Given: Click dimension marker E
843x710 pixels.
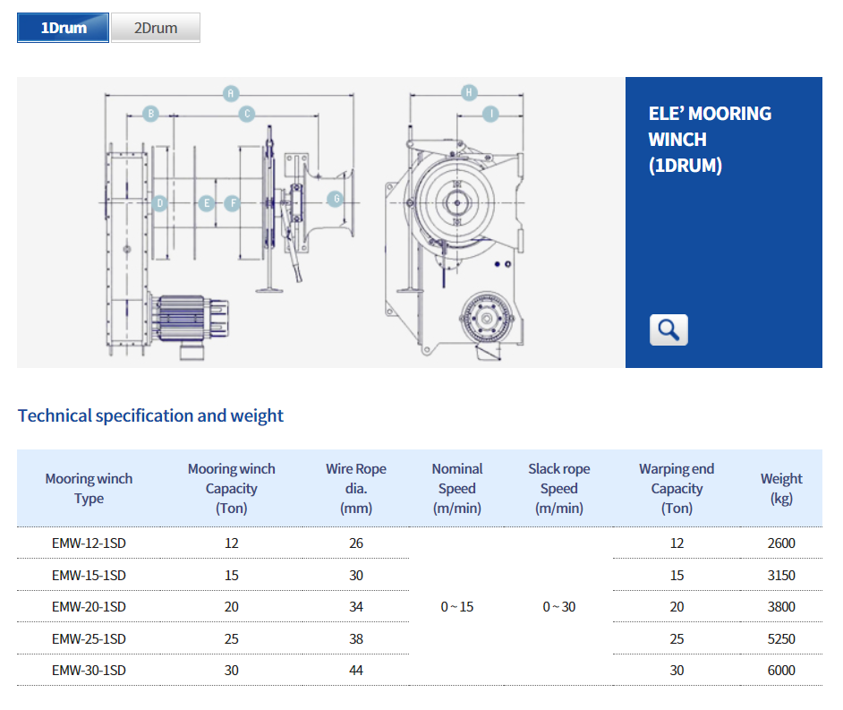Looking at the screenshot, I should [x=207, y=203].
